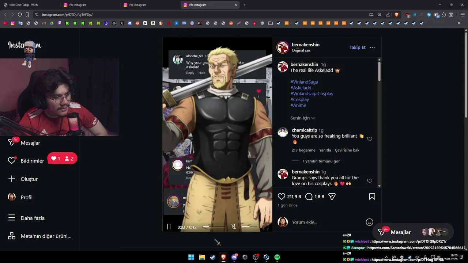Open chemicaltrip's profile avatar
This screenshot has width=468, height=263.
[283, 132]
